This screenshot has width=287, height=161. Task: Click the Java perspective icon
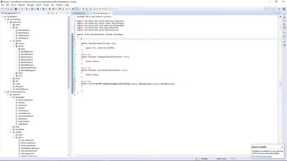click(x=284, y=9)
